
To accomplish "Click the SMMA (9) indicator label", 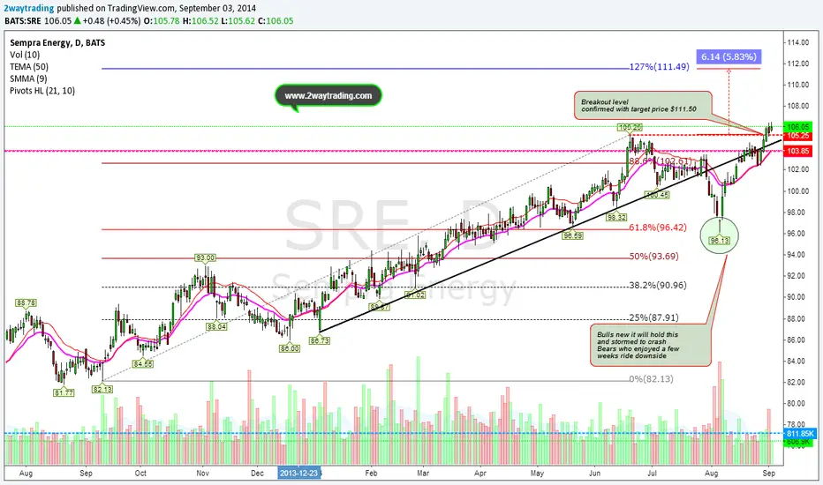I will (28, 79).
